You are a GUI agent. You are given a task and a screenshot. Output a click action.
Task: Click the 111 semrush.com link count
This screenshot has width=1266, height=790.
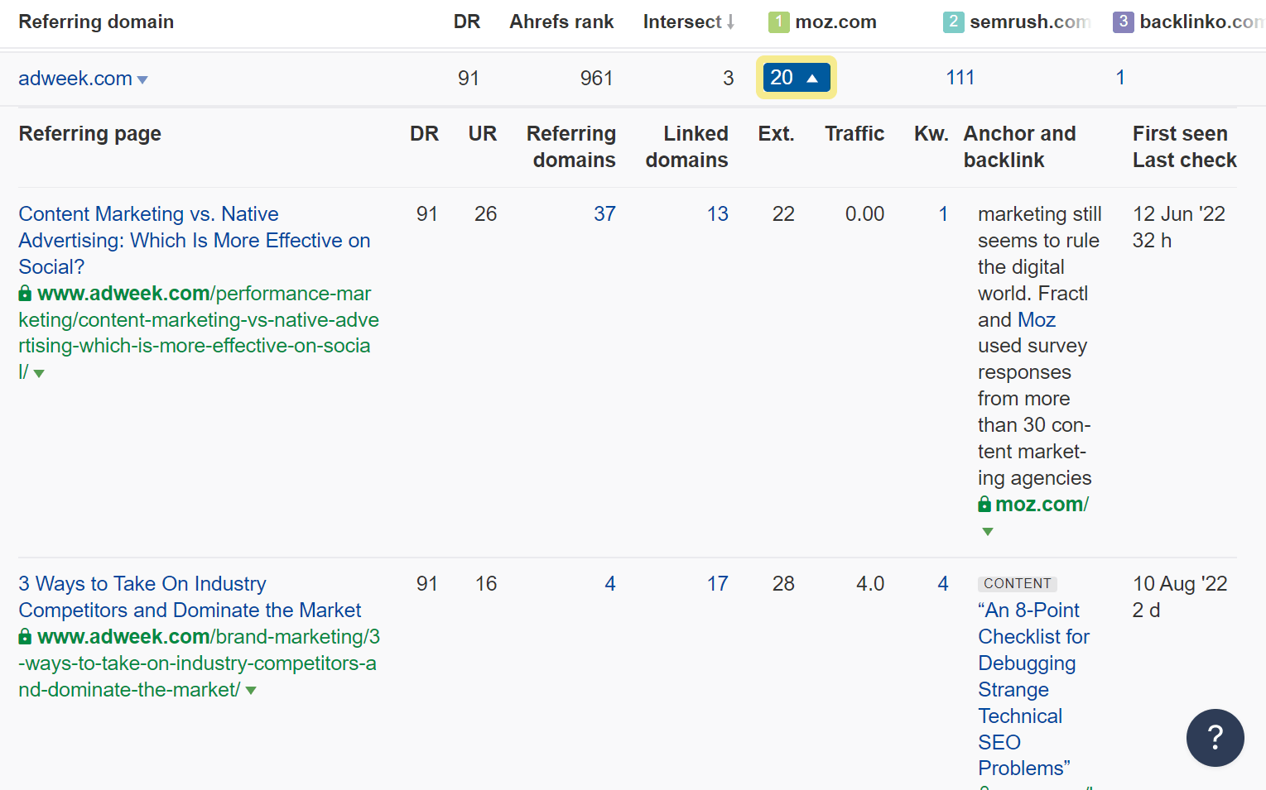coord(960,78)
